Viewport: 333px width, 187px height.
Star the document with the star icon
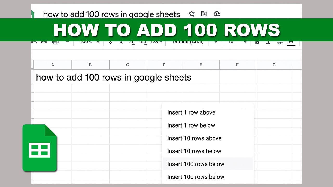pos(192,14)
